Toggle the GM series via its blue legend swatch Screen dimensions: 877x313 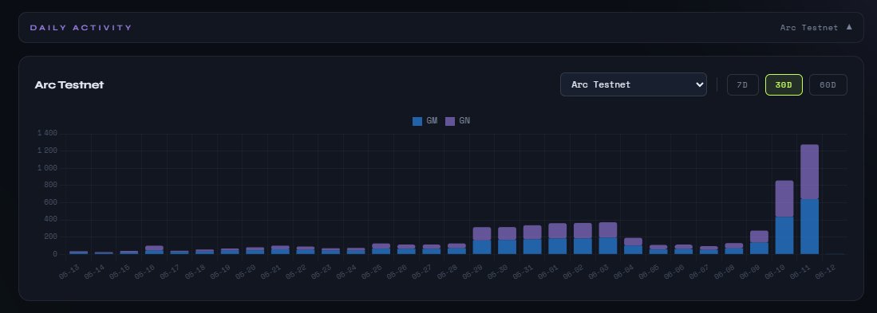417,121
